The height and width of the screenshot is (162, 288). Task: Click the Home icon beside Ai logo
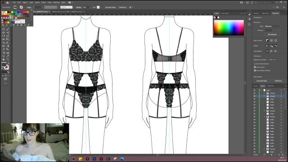point(8,3)
